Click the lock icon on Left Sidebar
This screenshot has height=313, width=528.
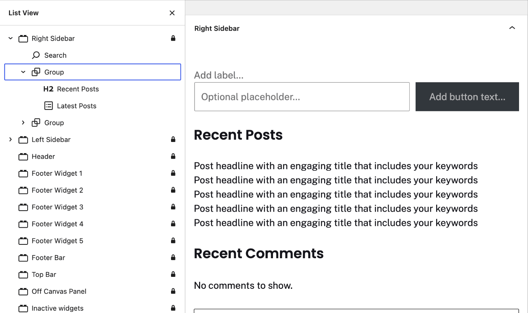coord(173,139)
